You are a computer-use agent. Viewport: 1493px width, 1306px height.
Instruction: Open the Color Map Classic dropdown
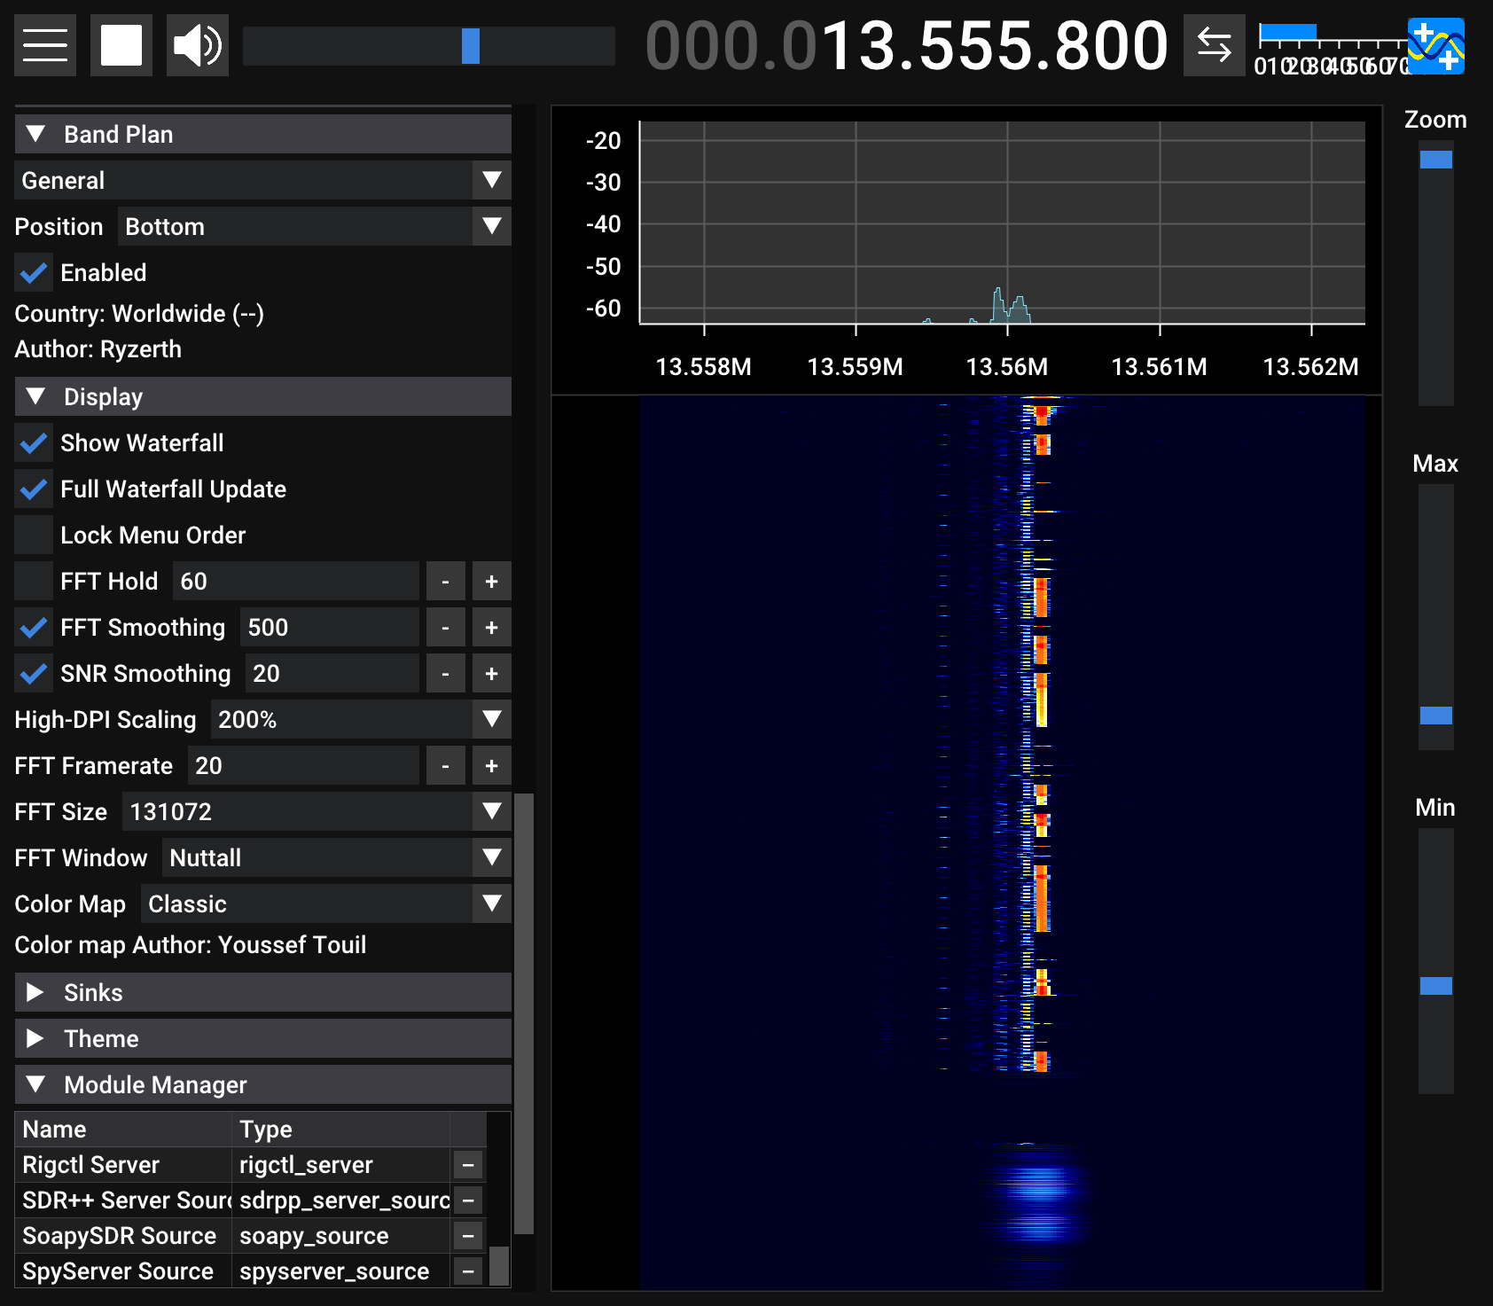326,903
